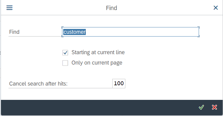The height and width of the screenshot is (116, 223).
Task: Click the Cancel search after hits label
Action: pyautogui.click(x=38, y=84)
